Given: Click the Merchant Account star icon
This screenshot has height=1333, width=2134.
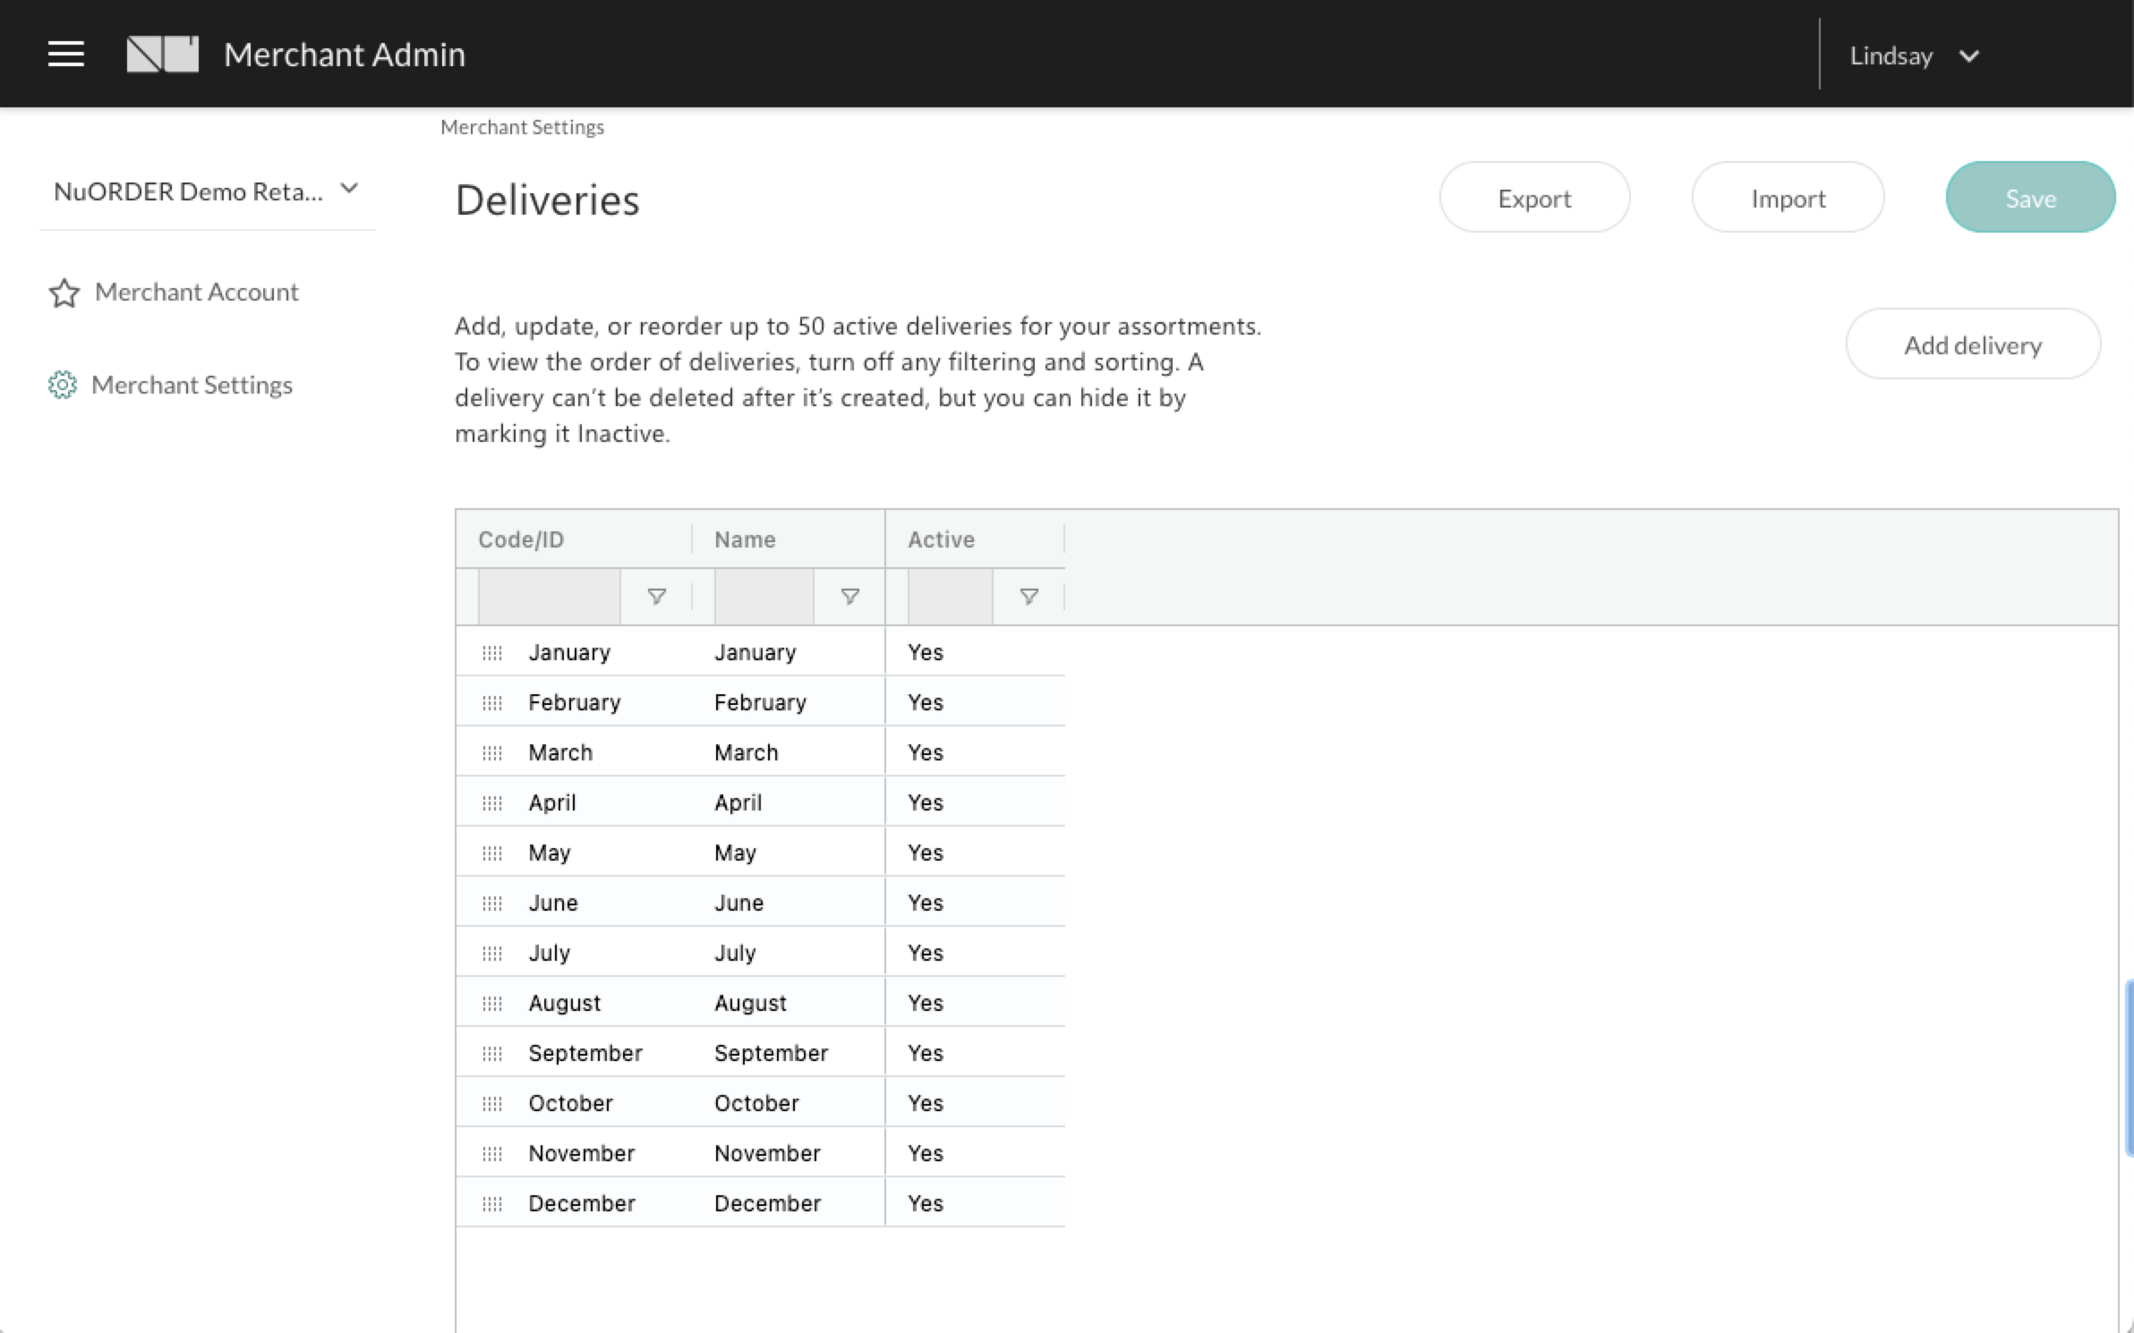Looking at the screenshot, I should [64, 293].
